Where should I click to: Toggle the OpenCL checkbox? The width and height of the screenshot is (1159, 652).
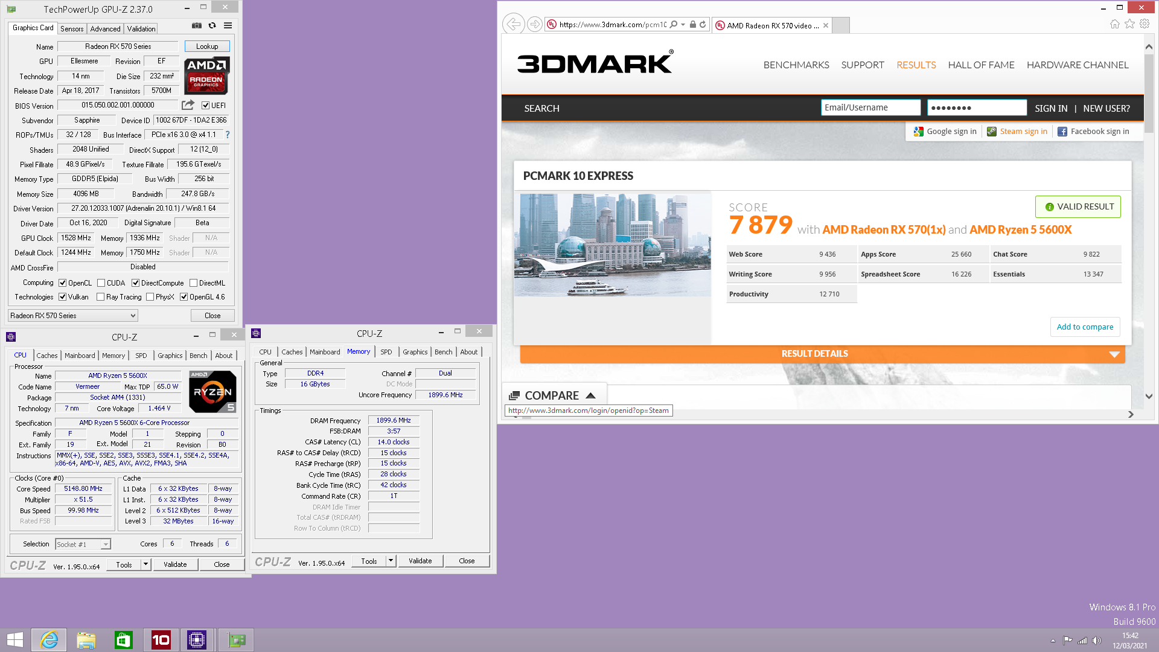pos(62,283)
